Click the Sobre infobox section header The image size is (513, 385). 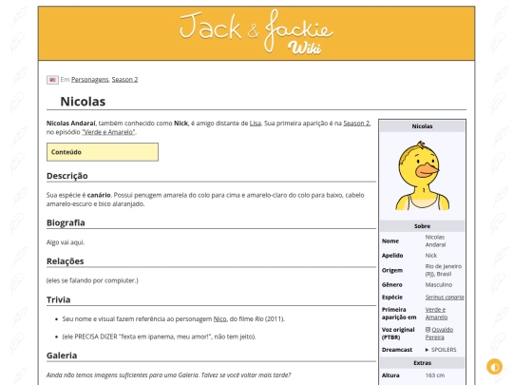point(422,226)
